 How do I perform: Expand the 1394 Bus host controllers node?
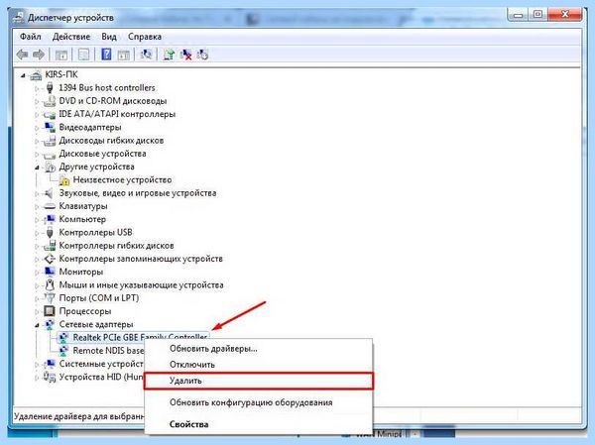click(x=37, y=89)
